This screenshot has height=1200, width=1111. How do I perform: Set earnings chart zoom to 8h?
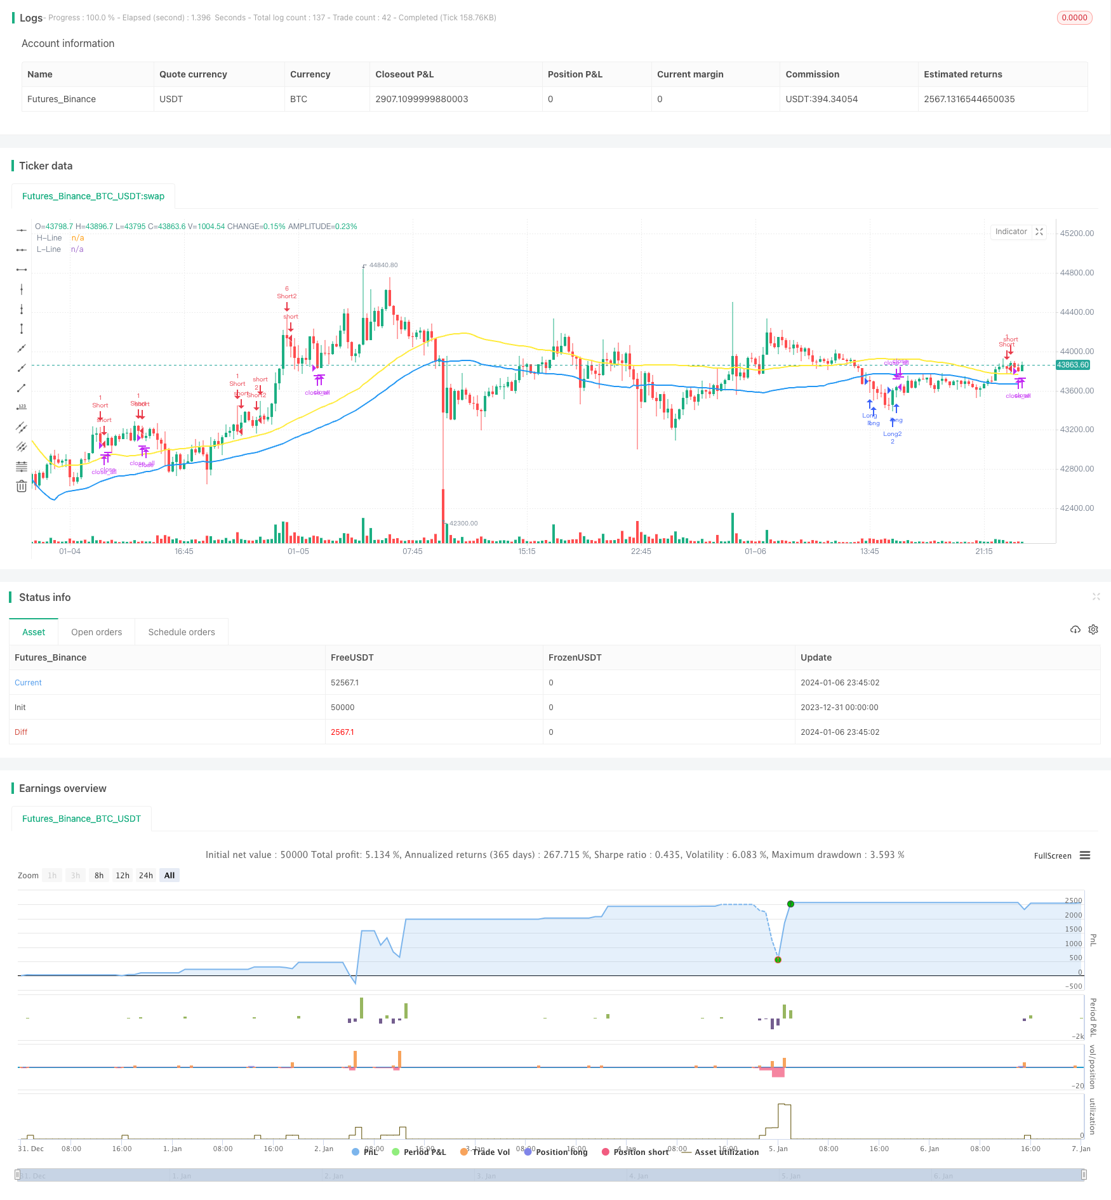[x=99, y=875]
